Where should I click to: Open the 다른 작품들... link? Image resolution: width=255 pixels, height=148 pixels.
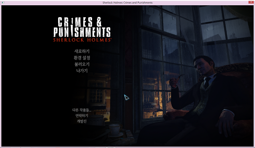click(82, 110)
